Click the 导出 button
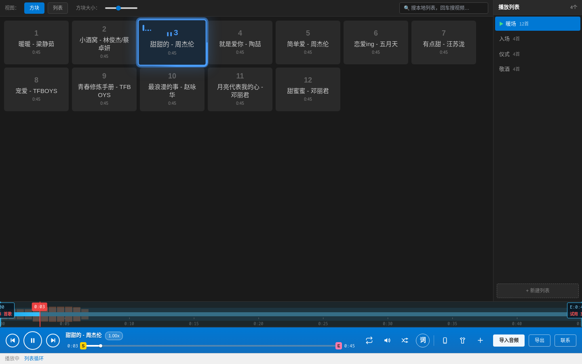This screenshot has height=364, width=582. (x=540, y=341)
